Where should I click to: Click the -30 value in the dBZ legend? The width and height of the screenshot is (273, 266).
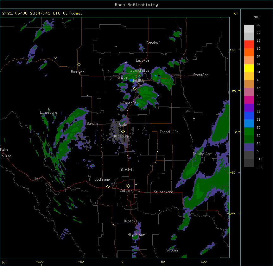259,167
